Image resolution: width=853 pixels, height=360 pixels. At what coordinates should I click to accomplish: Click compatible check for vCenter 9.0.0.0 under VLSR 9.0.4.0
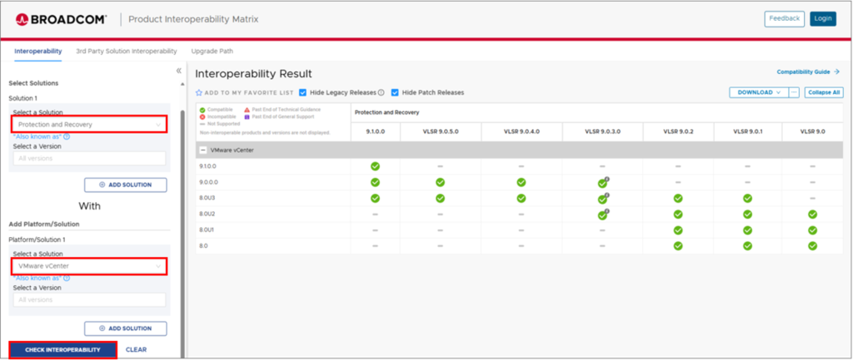[x=521, y=182]
